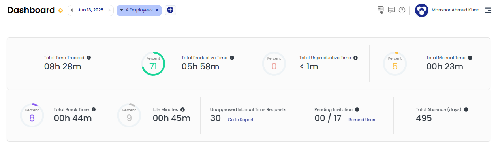Expand the 4 Employees filter dropdown
The width and height of the screenshot is (498, 148).
(122, 10)
